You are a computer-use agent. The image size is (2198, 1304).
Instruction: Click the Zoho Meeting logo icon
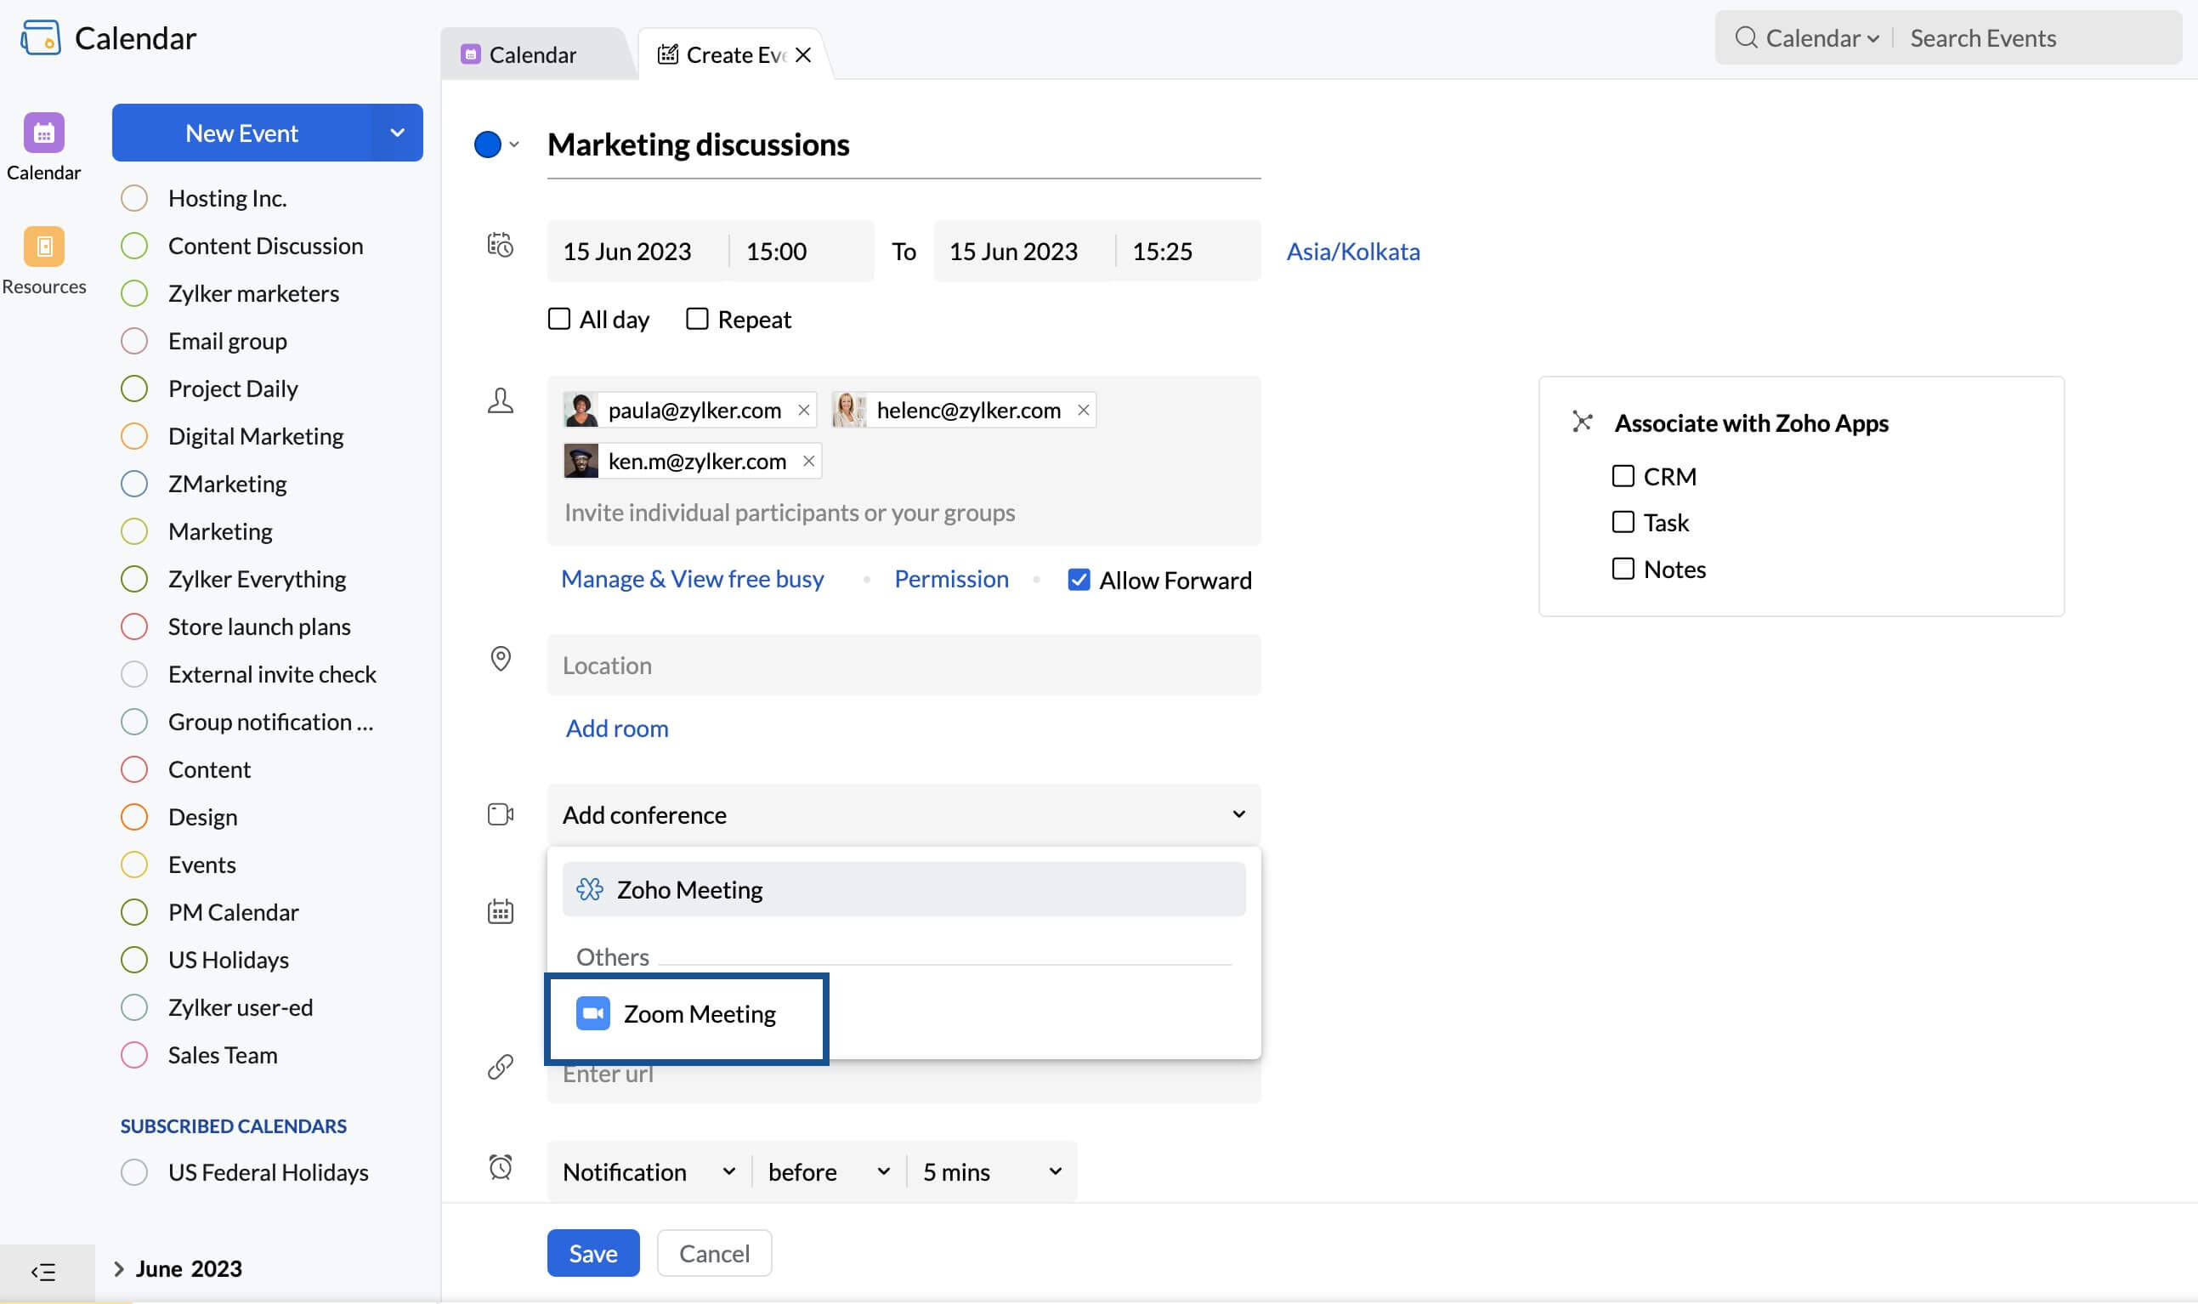tap(590, 890)
